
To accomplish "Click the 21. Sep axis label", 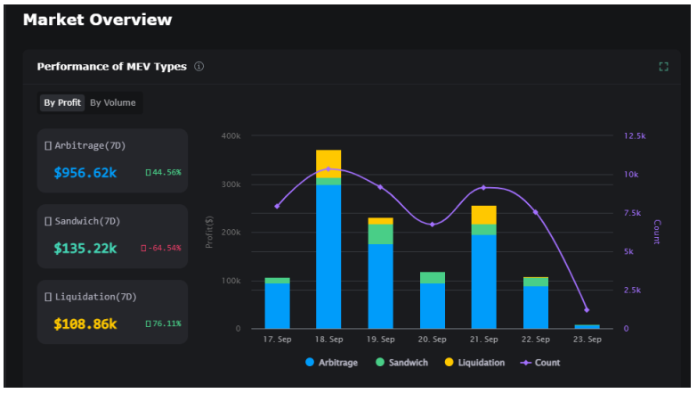I will (x=483, y=340).
